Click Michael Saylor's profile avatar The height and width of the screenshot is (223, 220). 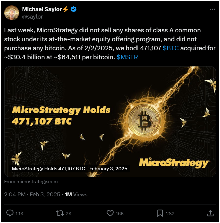click(12, 13)
